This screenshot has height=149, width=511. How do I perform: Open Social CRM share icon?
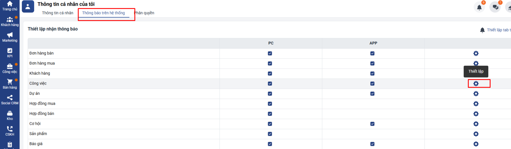click(x=10, y=100)
